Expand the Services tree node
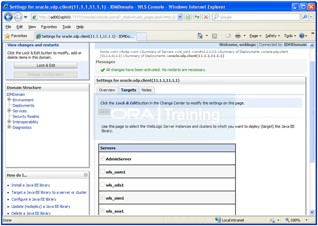This screenshot has height=226, width=318. coord(9,111)
